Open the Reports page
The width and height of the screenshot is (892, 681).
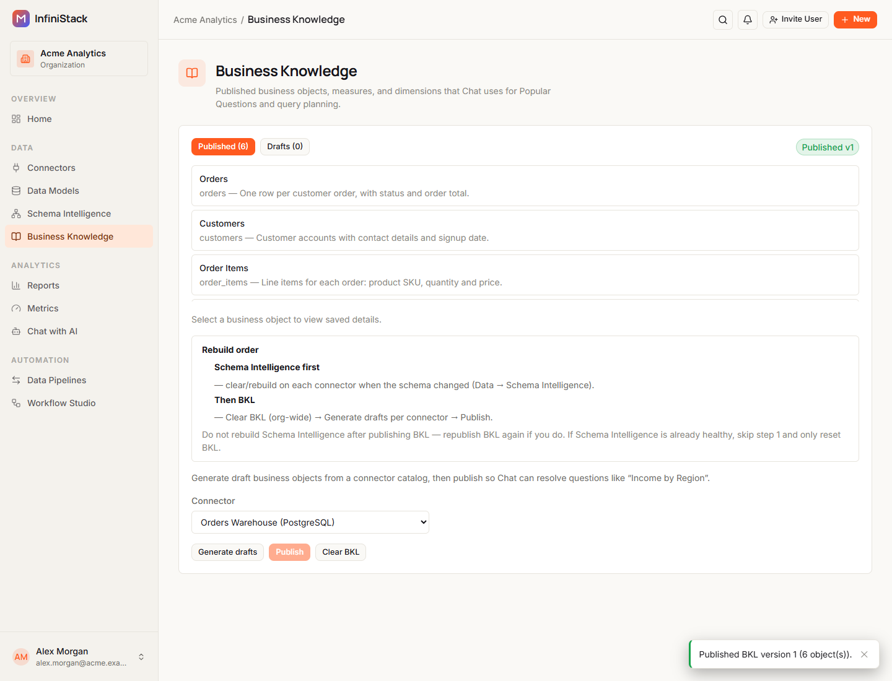click(79, 285)
